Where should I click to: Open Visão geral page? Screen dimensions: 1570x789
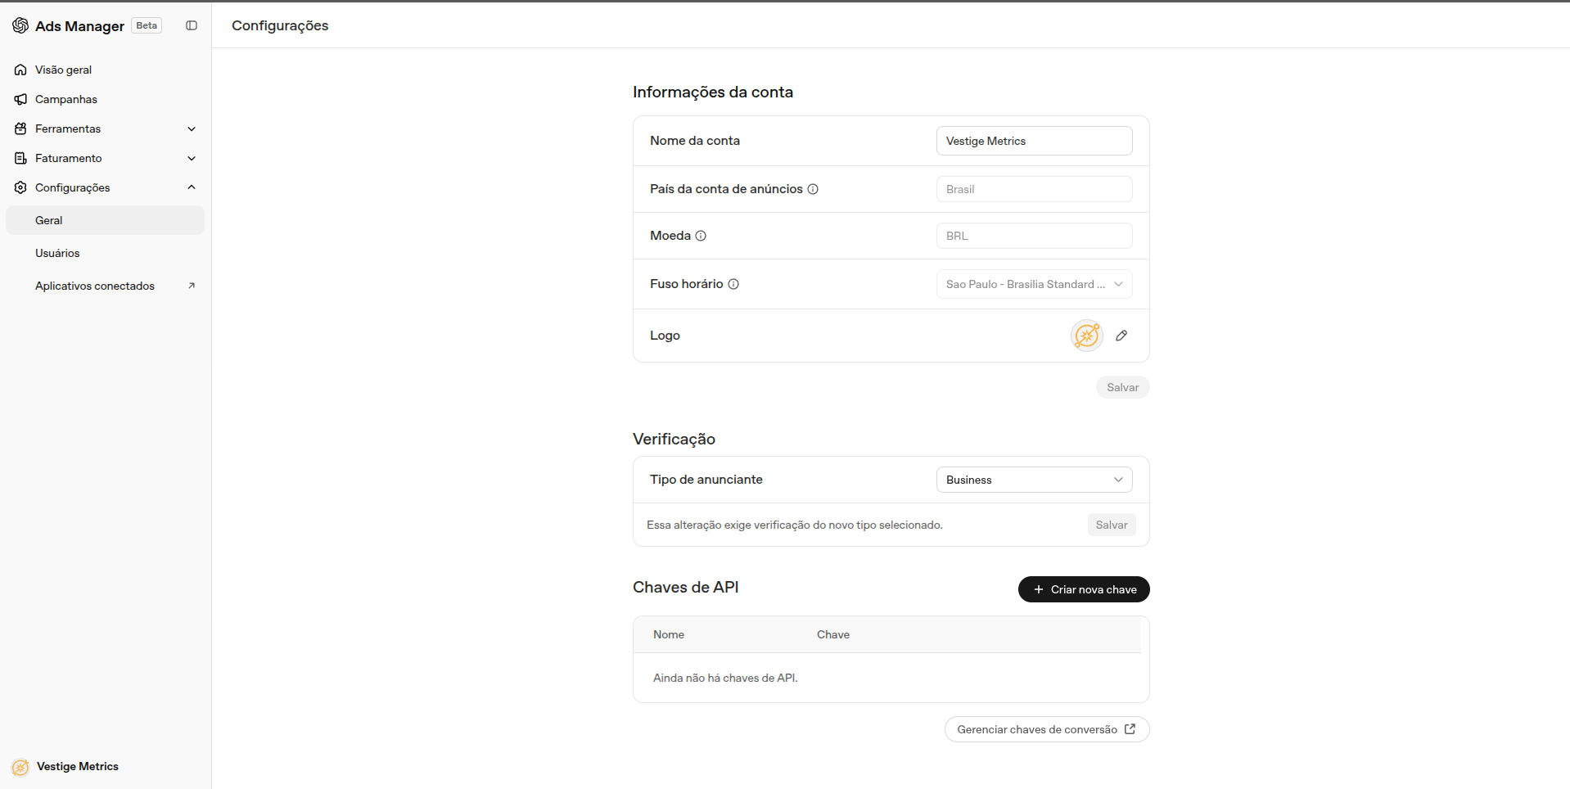[106, 70]
